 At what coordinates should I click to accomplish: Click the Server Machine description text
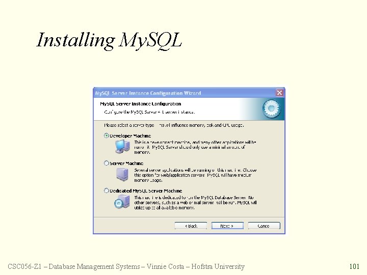(195, 175)
